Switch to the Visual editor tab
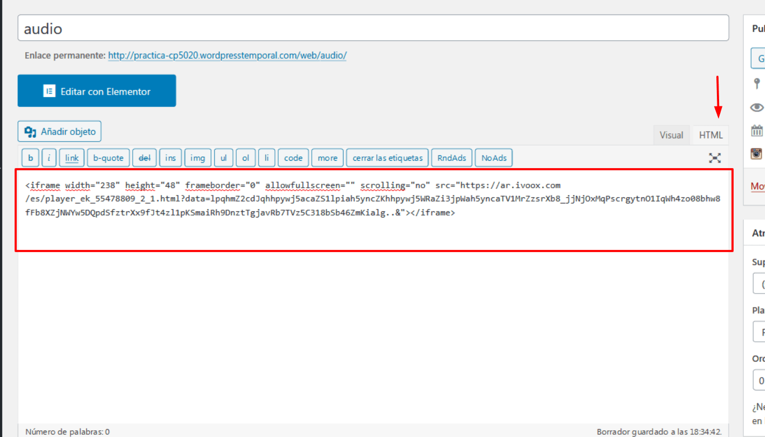The width and height of the screenshot is (765, 437). [x=672, y=135]
